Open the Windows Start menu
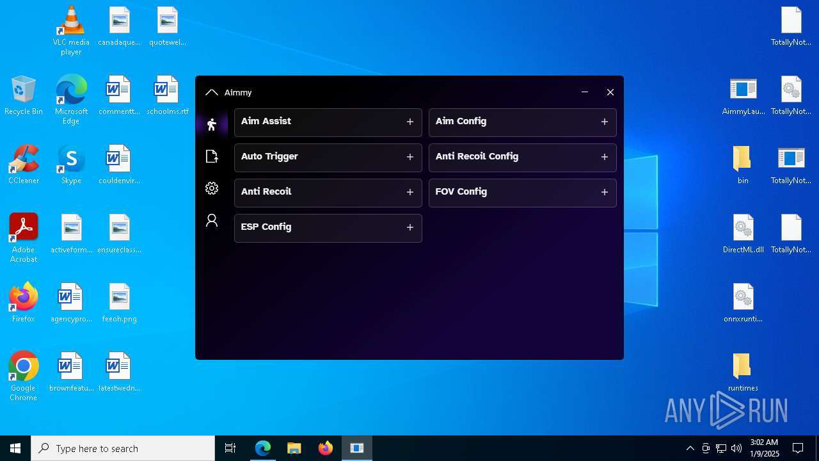The image size is (819, 461). pos(15,448)
